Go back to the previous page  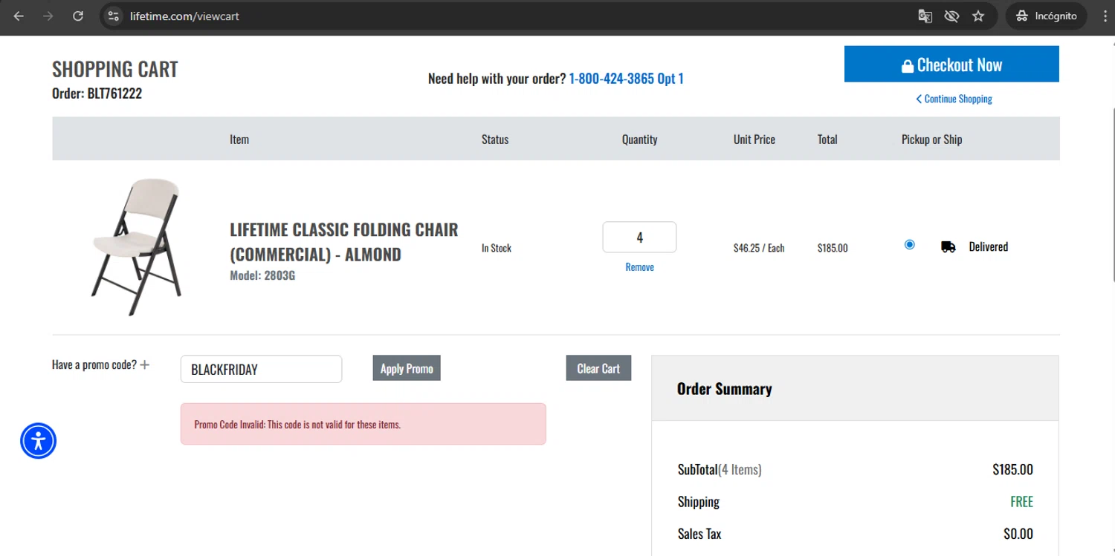[19, 16]
